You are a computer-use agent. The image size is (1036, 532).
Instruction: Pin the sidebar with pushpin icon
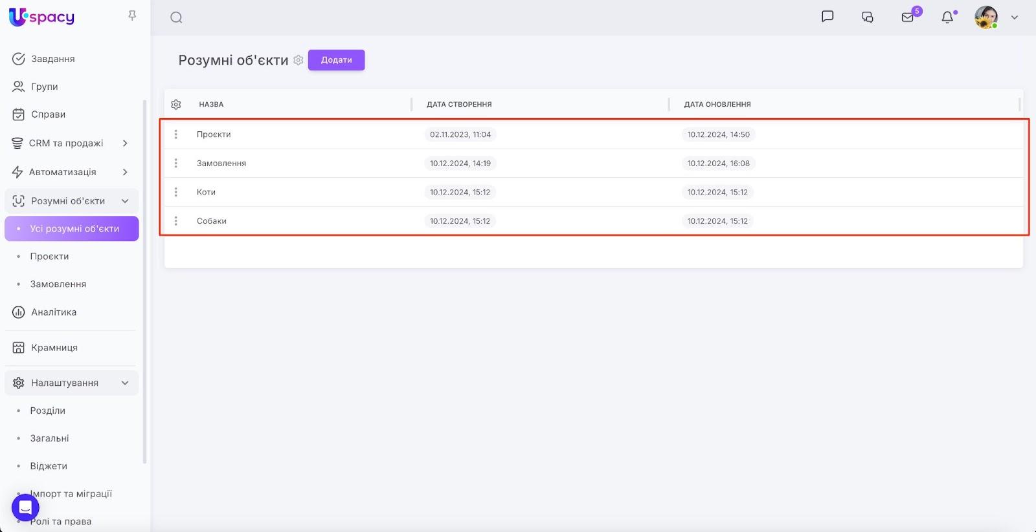pyautogui.click(x=132, y=16)
